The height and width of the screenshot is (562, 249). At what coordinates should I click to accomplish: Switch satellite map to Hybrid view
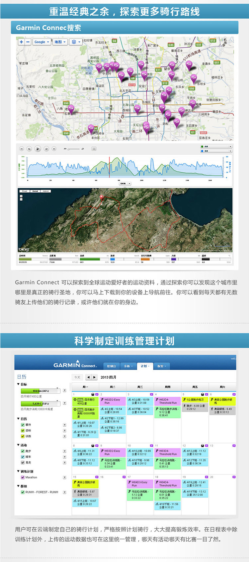point(45,191)
